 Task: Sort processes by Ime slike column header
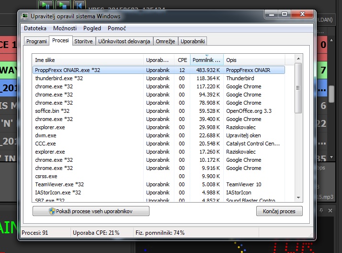88,60
